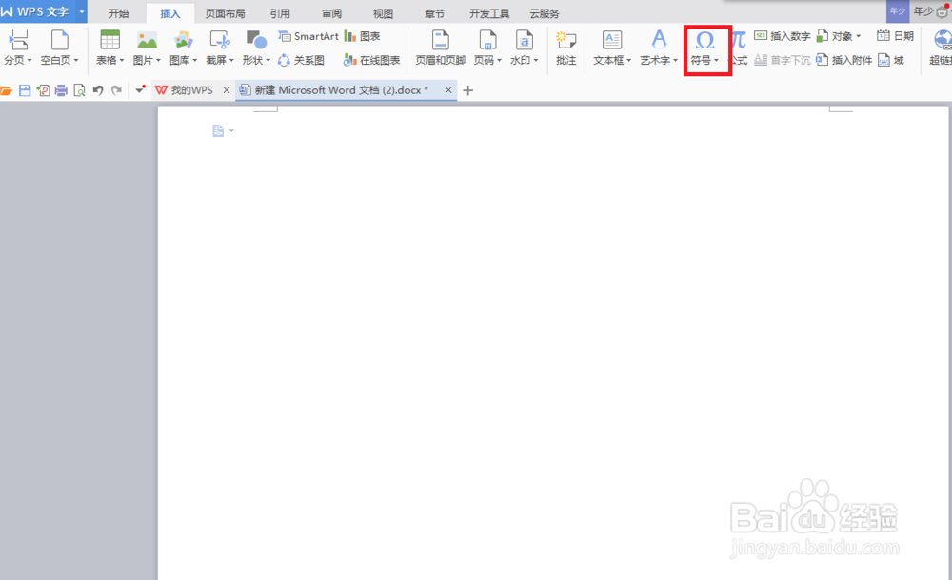Click the 对象 object icon

coord(823,36)
